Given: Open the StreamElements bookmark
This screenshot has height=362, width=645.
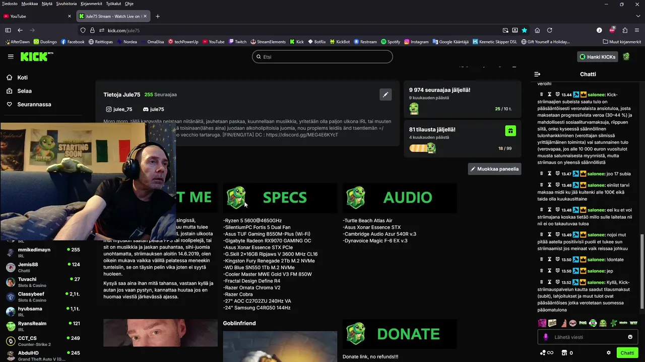Looking at the screenshot, I should (x=268, y=42).
